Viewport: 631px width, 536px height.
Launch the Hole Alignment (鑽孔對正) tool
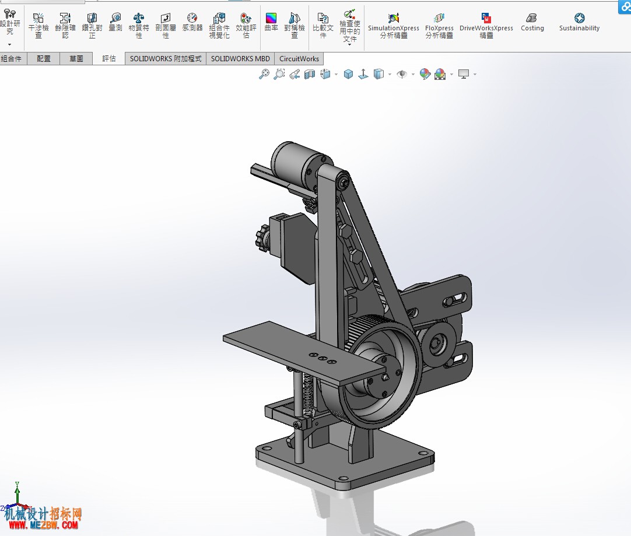92,26
